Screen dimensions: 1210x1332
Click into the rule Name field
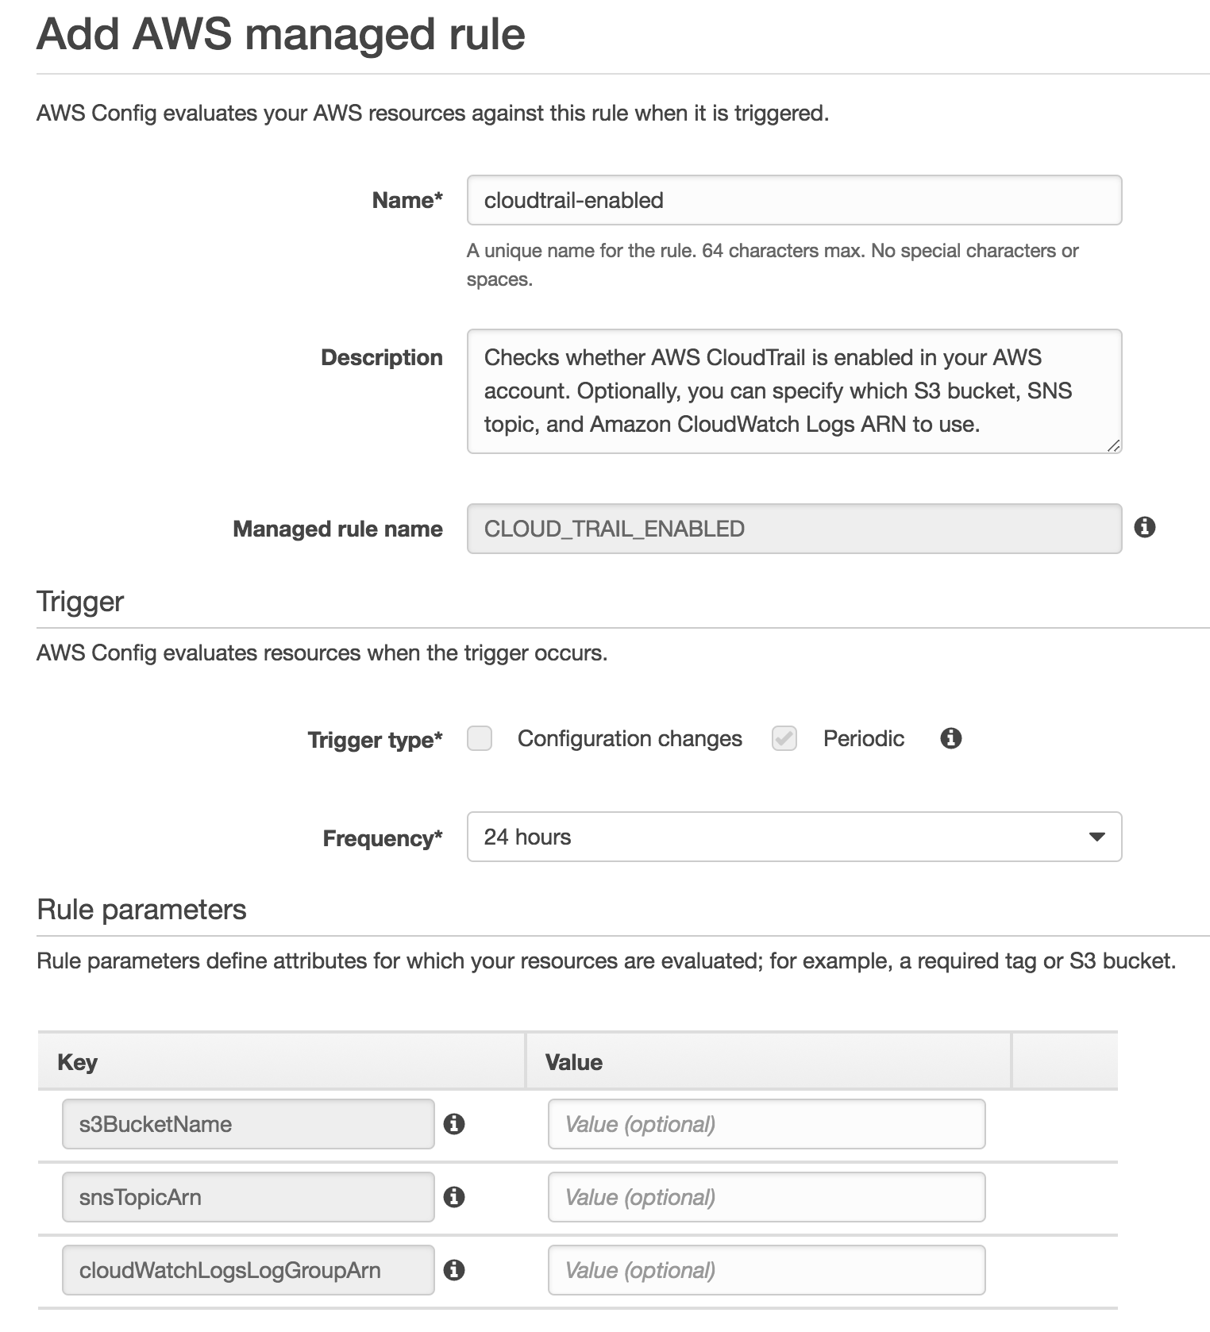pos(794,200)
